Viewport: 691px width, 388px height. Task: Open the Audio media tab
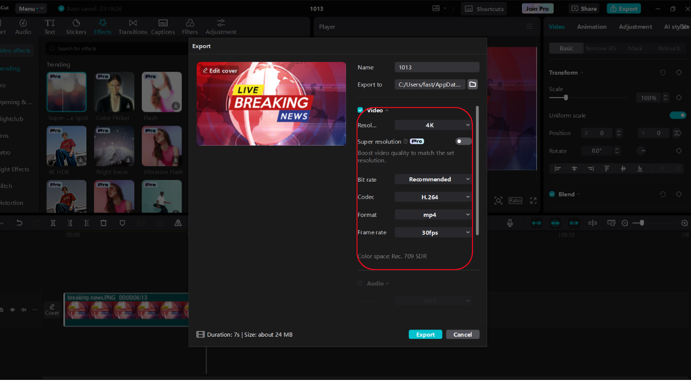point(23,26)
